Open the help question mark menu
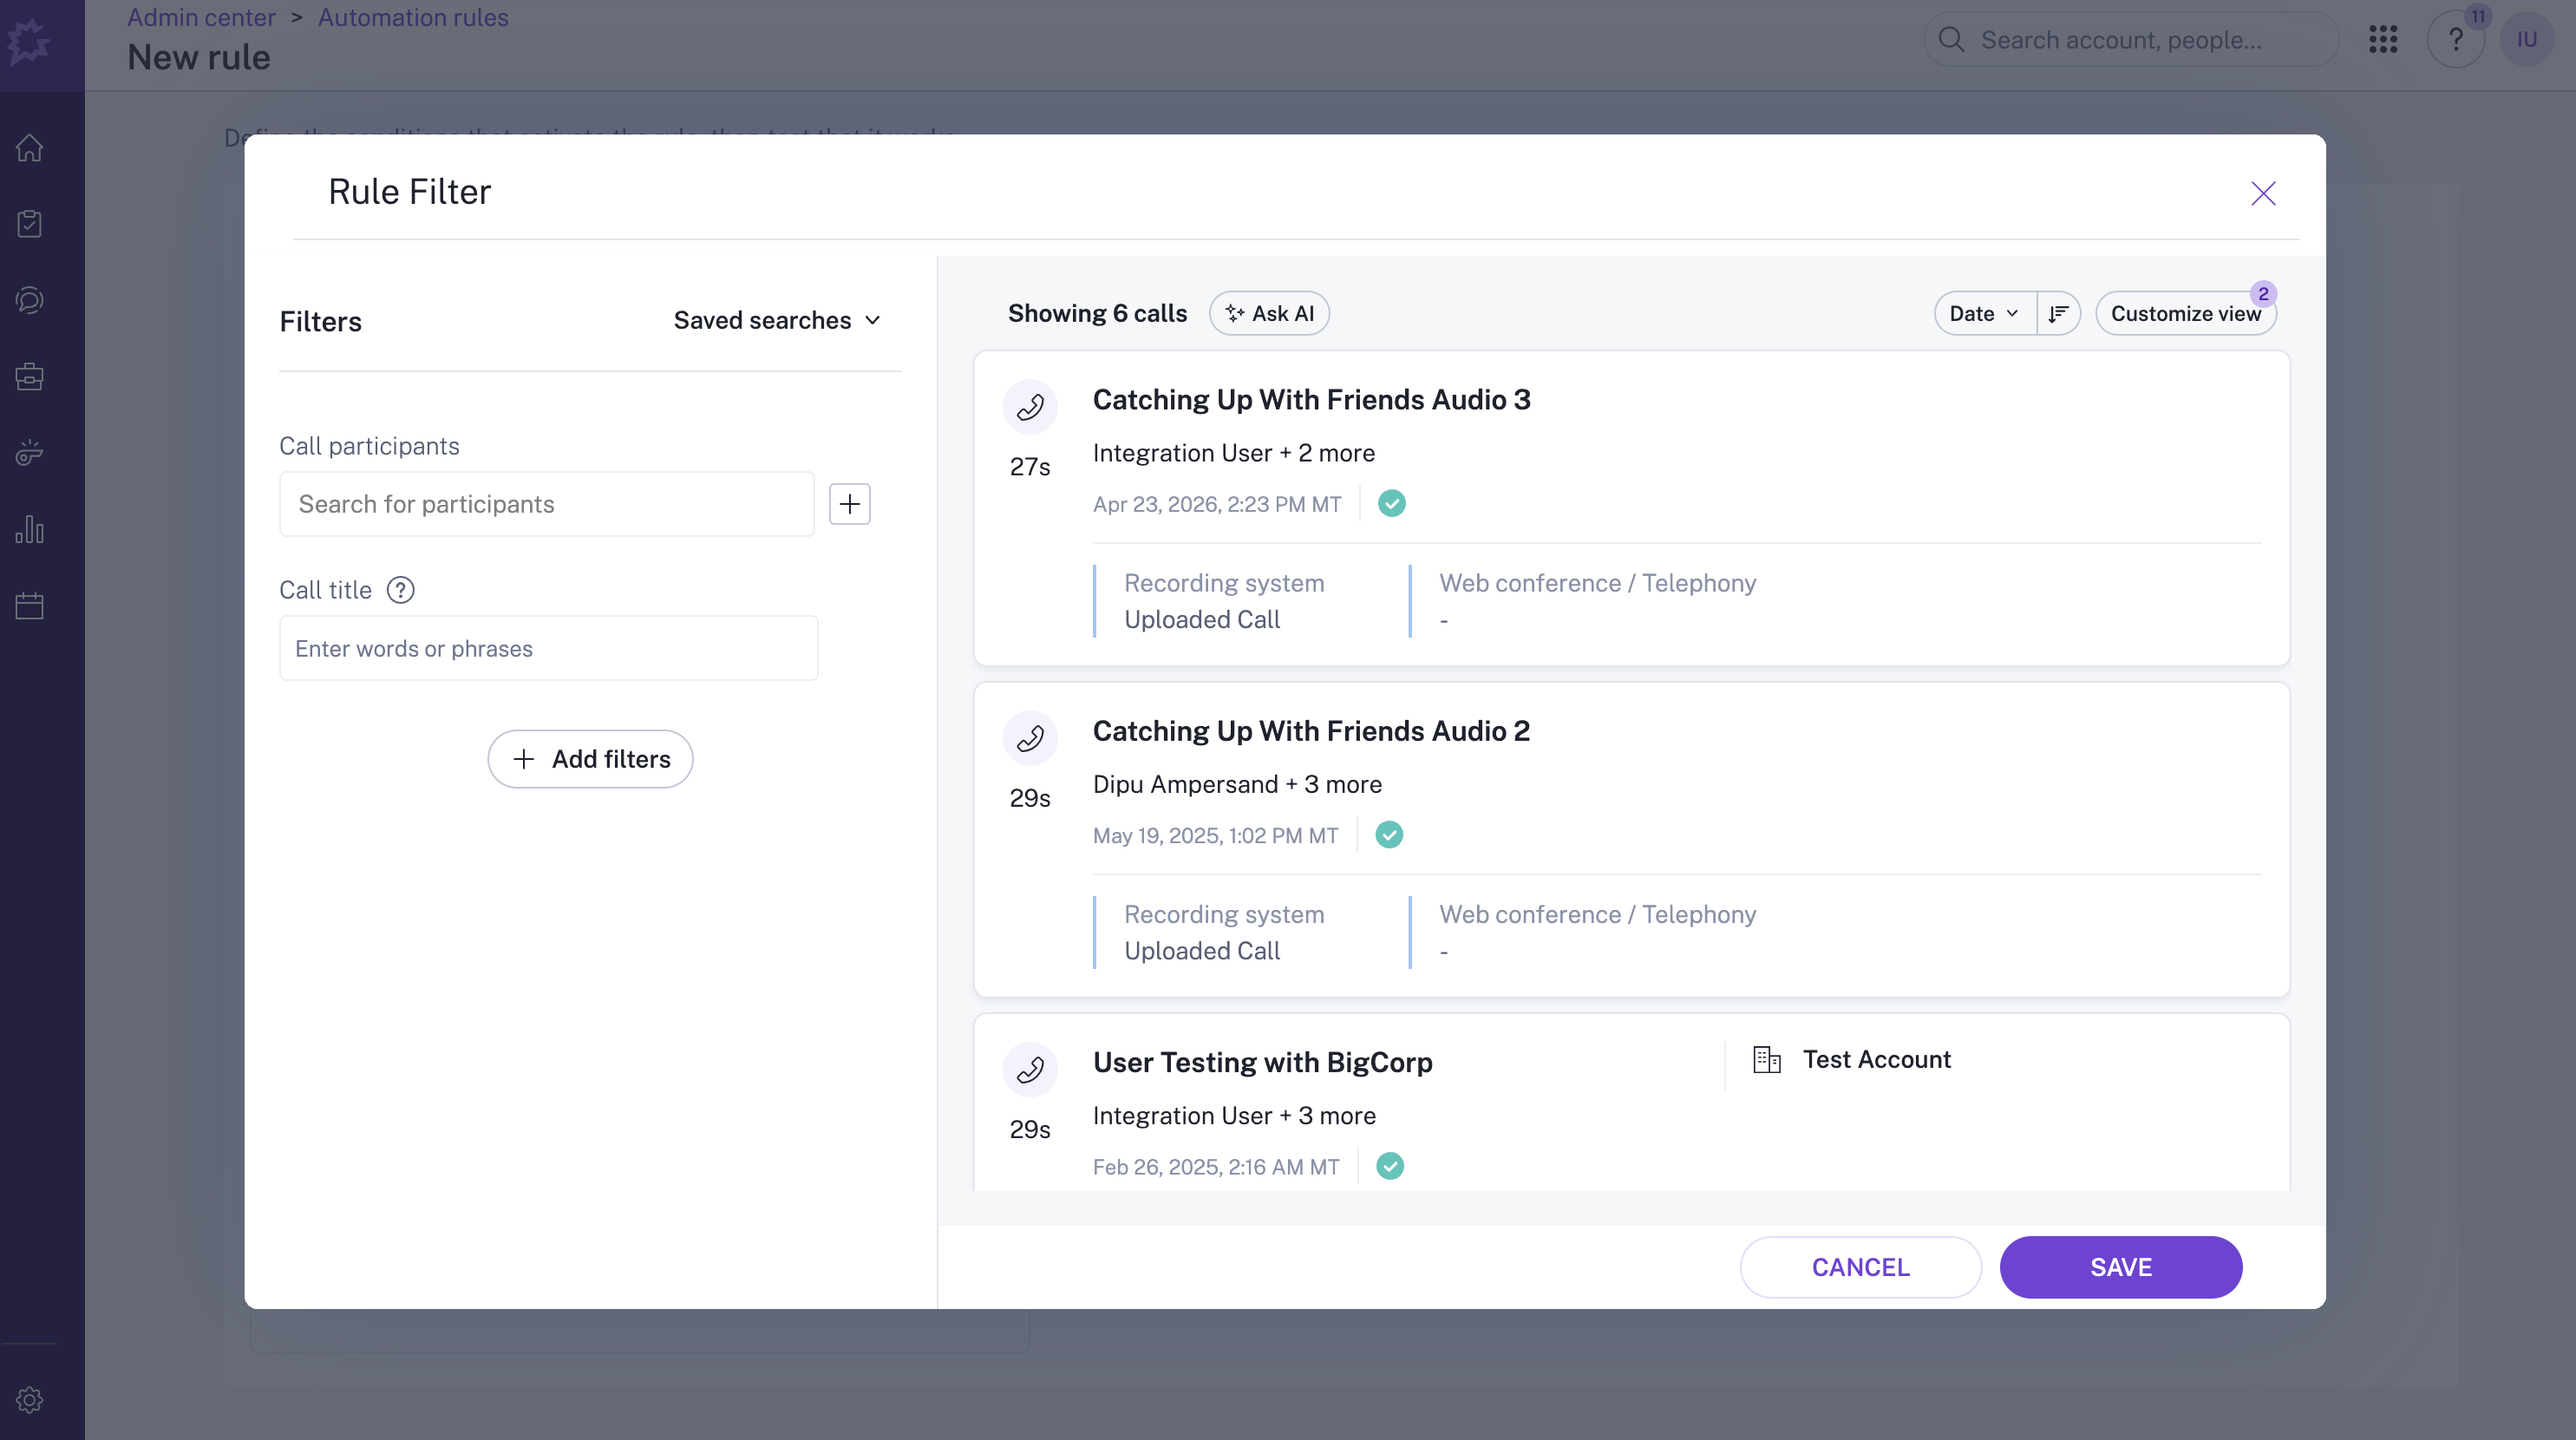This screenshot has width=2576, height=1440. coord(2455,40)
